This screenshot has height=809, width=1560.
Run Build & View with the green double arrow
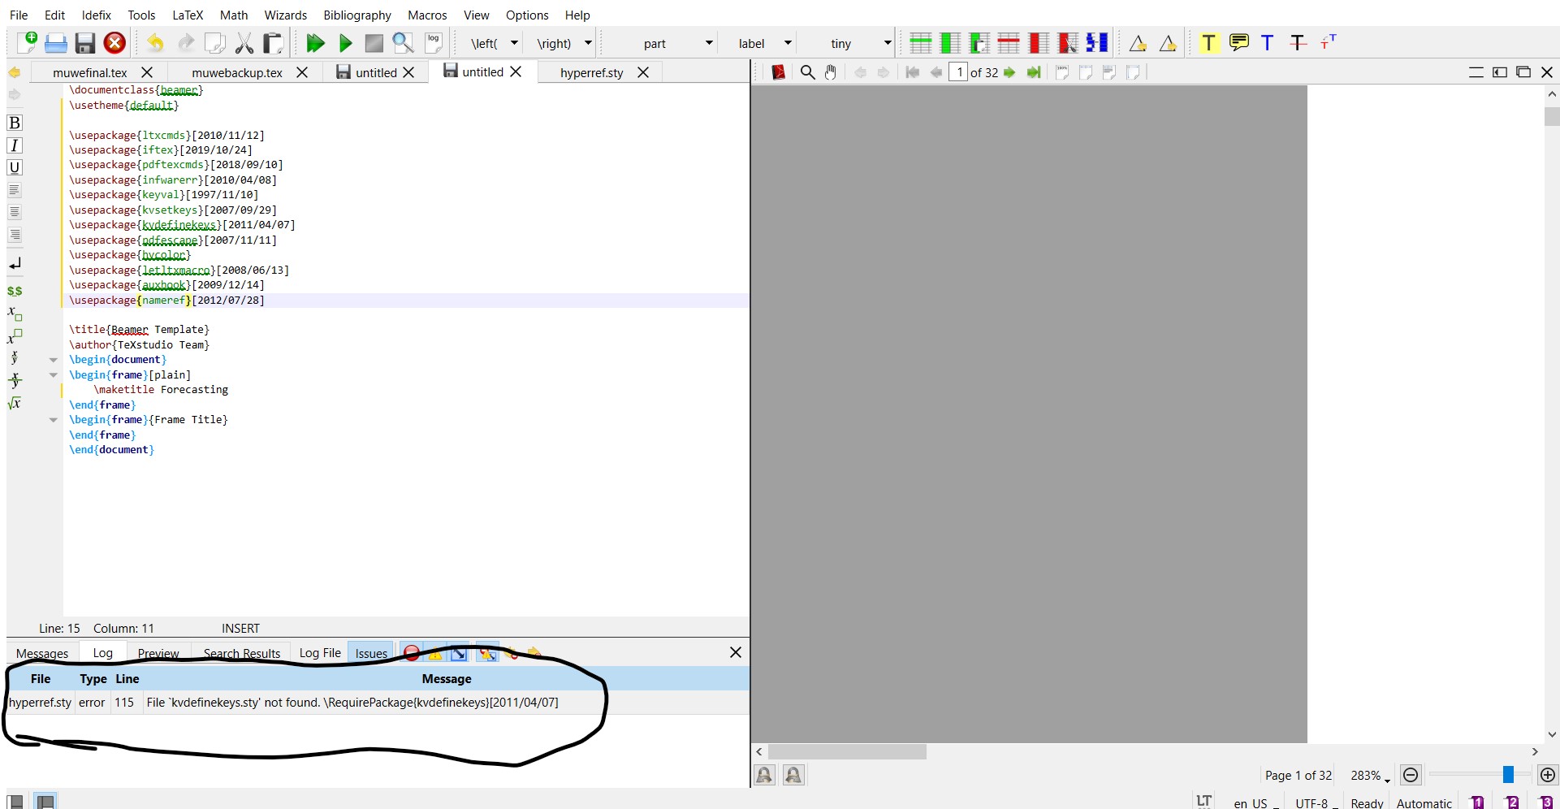pos(316,43)
